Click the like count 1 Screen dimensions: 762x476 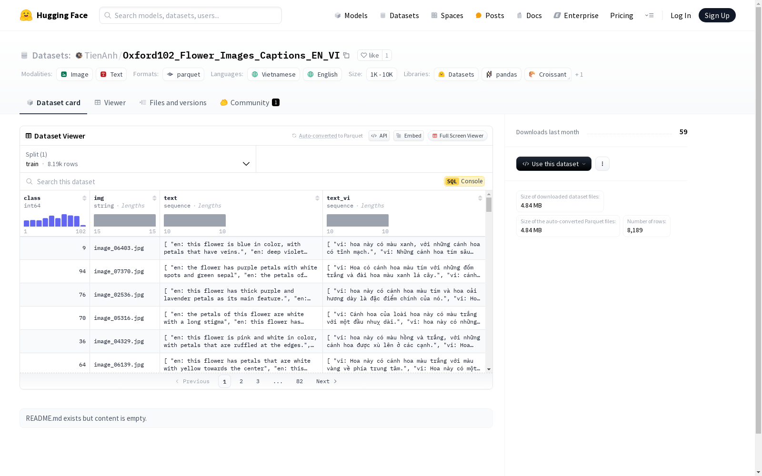tap(387, 55)
